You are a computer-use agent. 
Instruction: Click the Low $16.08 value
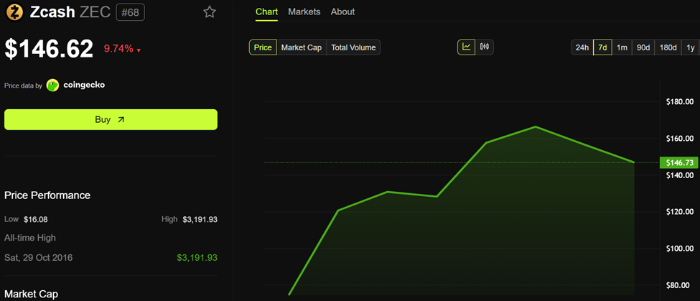[35, 219]
